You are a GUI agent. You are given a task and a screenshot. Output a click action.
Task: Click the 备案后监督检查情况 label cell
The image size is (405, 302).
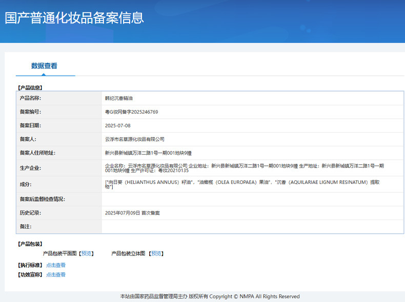tap(42, 199)
